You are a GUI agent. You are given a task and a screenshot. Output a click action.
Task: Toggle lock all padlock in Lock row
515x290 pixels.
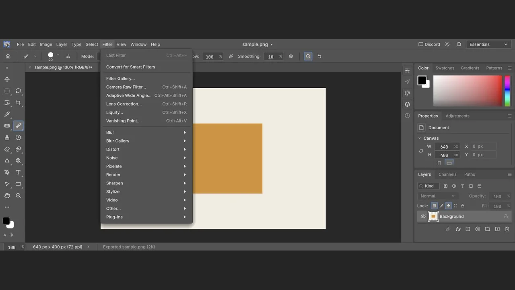[463, 206]
